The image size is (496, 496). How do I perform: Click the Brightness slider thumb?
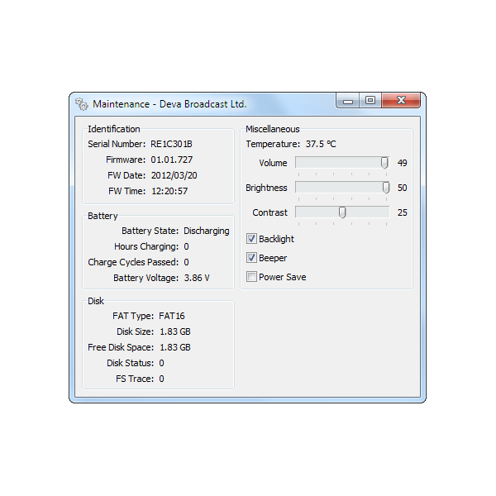(386, 188)
